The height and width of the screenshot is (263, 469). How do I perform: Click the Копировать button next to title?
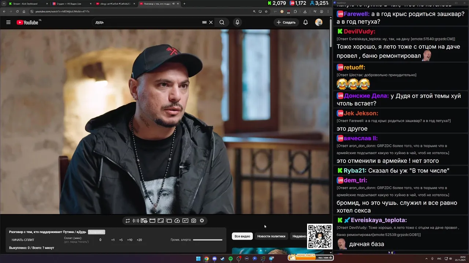pyautogui.click(x=96, y=232)
